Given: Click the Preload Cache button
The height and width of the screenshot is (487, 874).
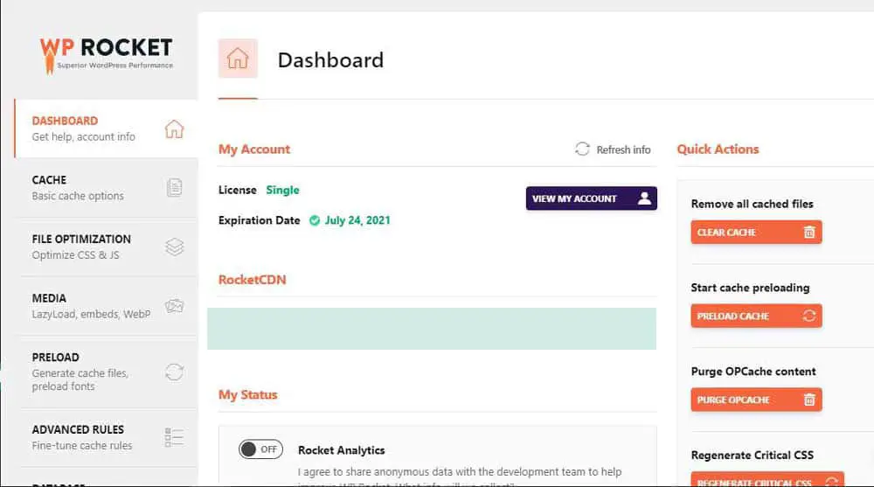Looking at the screenshot, I should click(x=756, y=316).
